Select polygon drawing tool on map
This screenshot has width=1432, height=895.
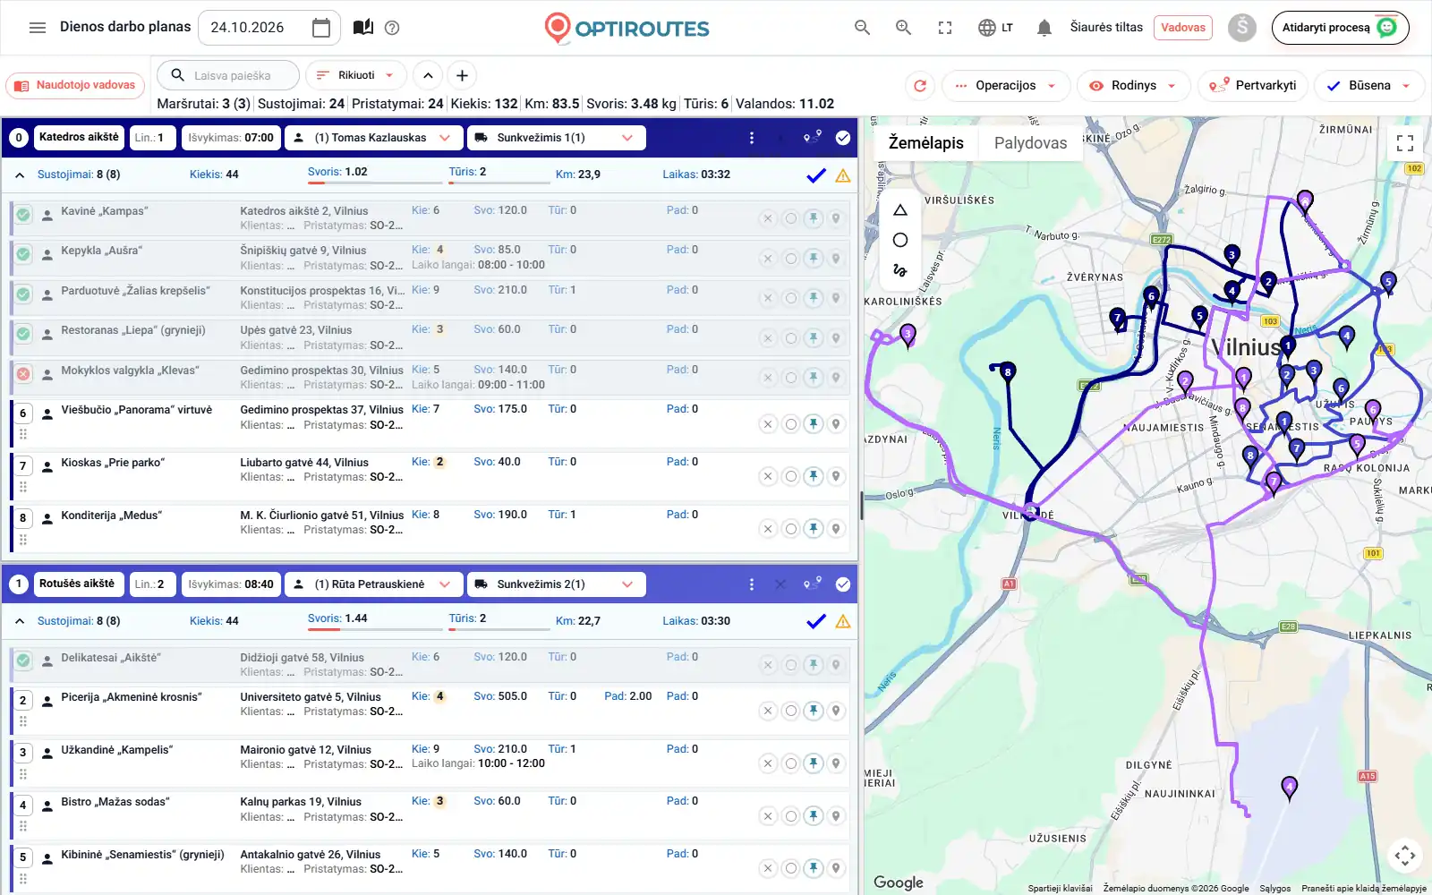(x=900, y=210)
